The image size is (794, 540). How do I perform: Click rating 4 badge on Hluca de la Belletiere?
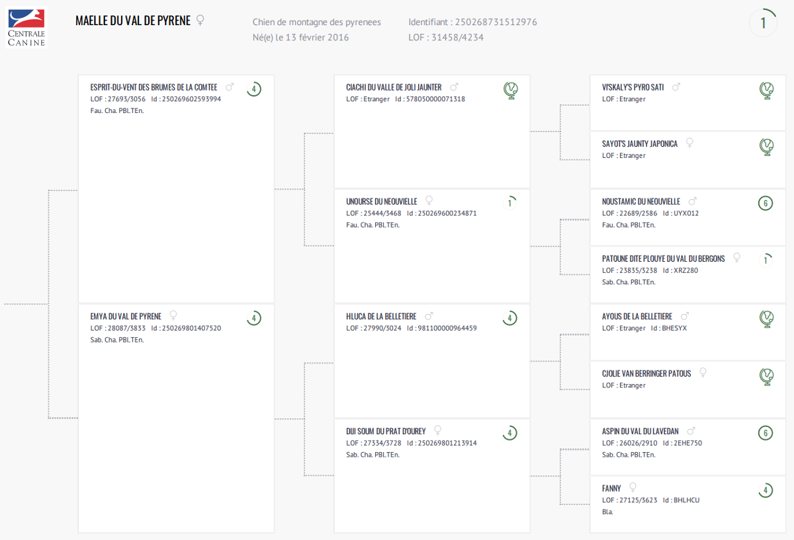(509, 319)
